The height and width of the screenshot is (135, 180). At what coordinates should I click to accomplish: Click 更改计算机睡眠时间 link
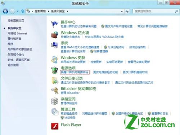pos(135,72)
